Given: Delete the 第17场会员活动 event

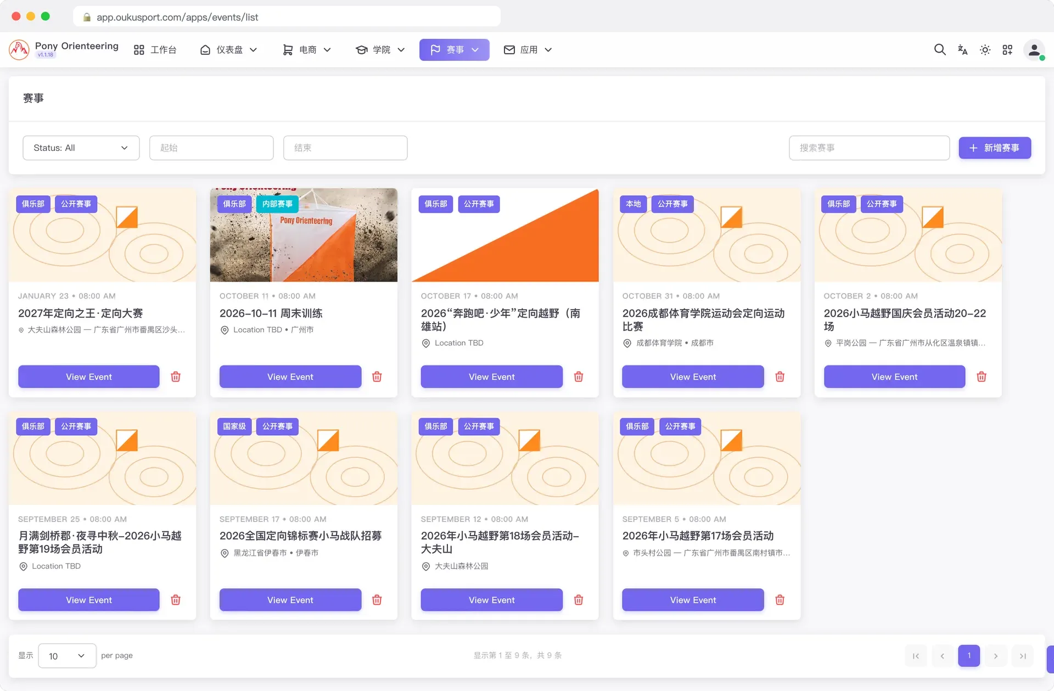Looking at the screenshot, I should pyautogui.click(x=780, y=600).
